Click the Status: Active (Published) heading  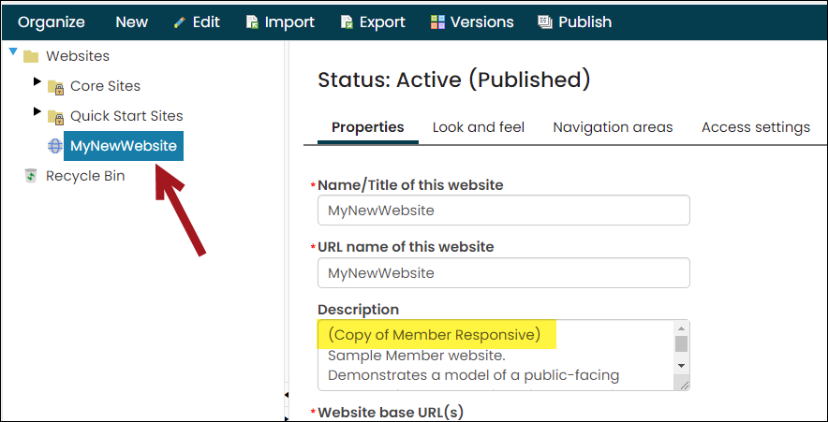(454, 80)
